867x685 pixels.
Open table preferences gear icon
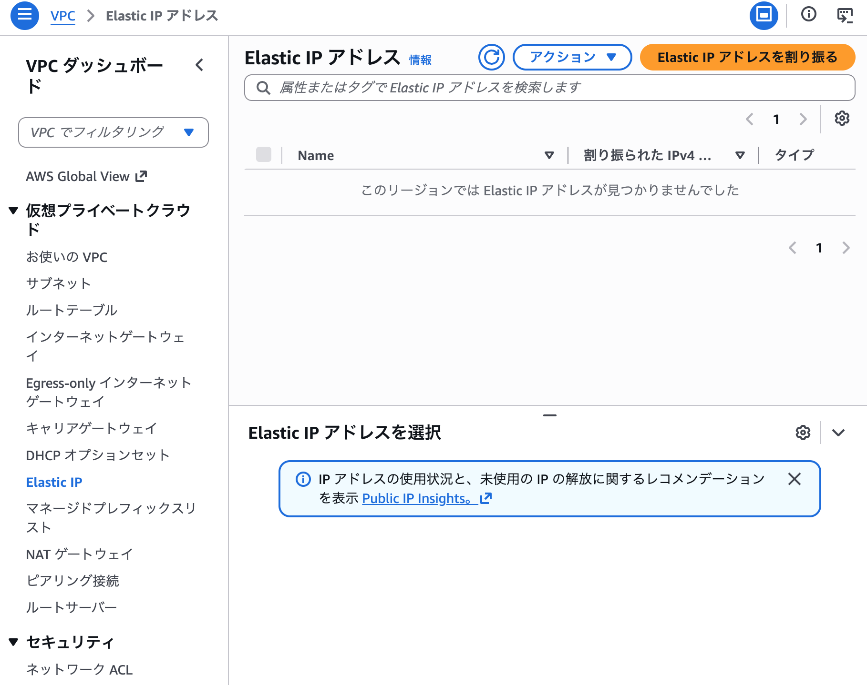[x=842, y=118]
